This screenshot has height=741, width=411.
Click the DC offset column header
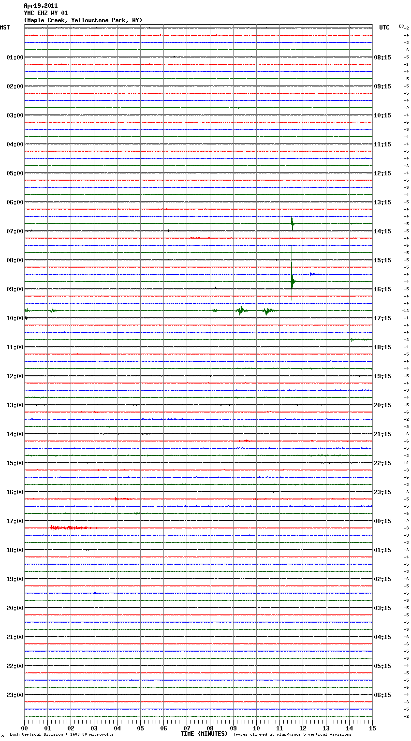pos(401,26)
